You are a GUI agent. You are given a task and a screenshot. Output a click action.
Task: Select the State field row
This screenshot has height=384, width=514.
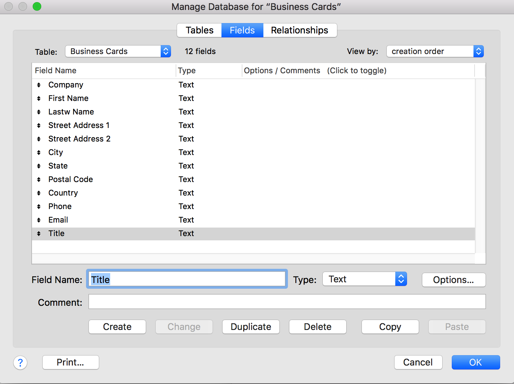(x=253, y=166)
